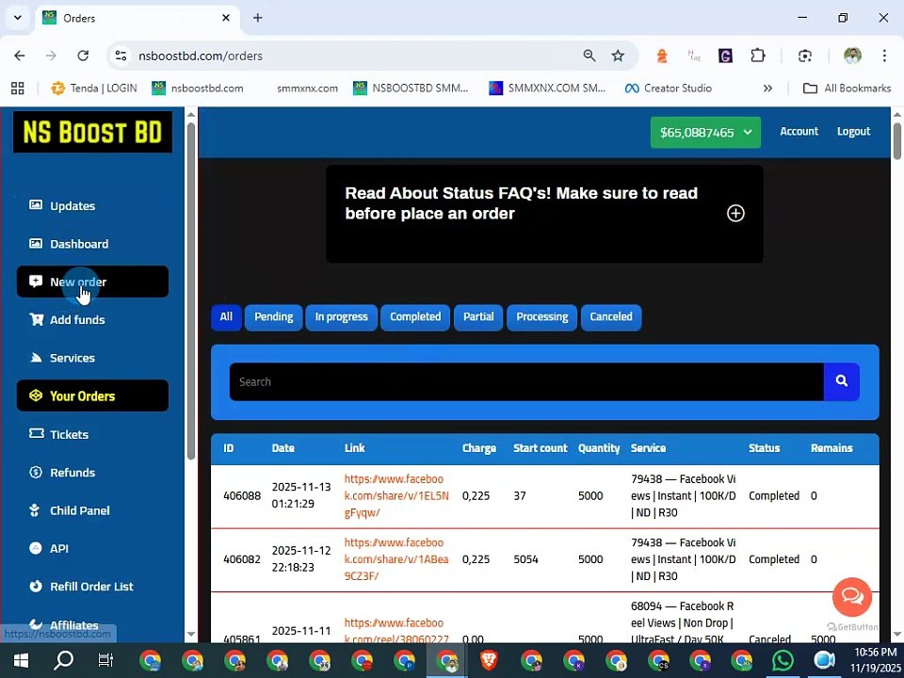Open the zoom magnifier in address bar
904x678 pixels.
click(x=589, y=56)
